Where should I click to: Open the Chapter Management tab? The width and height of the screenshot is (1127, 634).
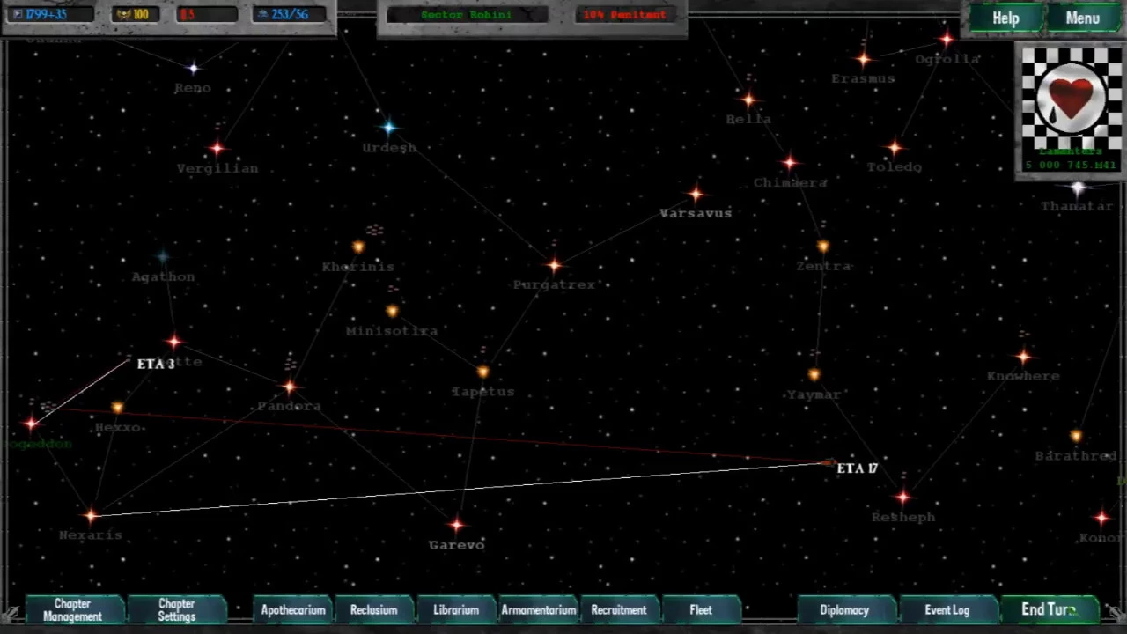[x=73, y=609]
